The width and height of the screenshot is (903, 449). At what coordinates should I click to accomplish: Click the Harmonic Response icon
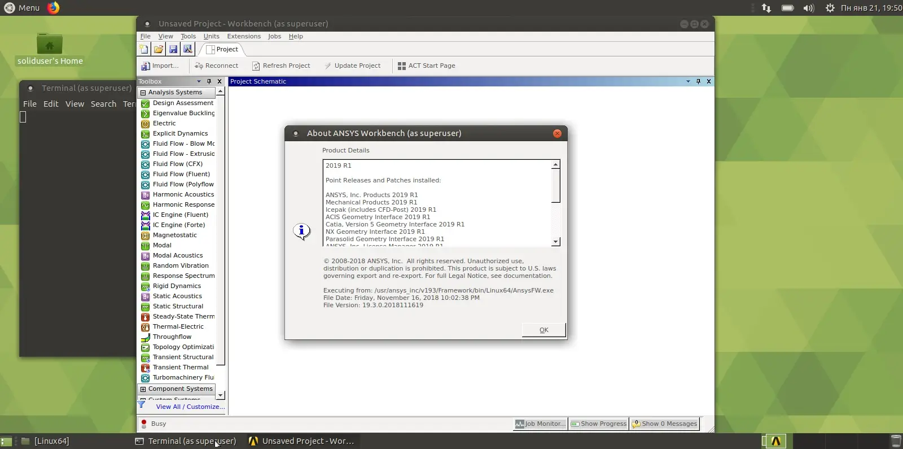click(x=145, y=205)
